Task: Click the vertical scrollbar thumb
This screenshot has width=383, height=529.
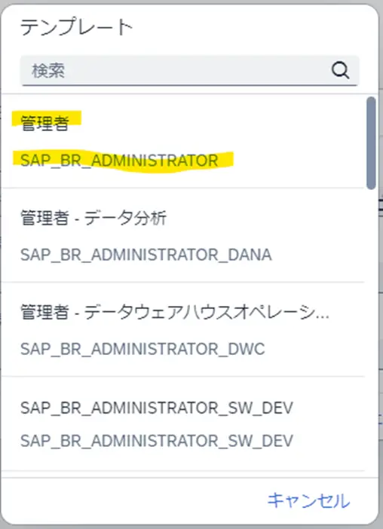Action: [371, 143]
